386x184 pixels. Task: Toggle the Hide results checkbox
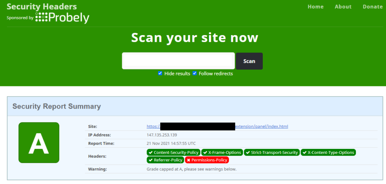click(x=160, y=73)
